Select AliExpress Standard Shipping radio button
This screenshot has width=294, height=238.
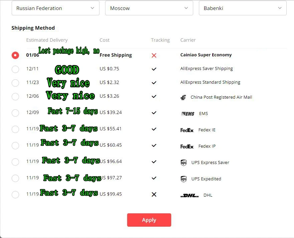click(x=15, y=83)
